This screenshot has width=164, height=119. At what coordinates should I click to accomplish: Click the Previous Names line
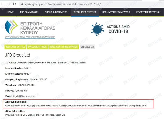35,115
